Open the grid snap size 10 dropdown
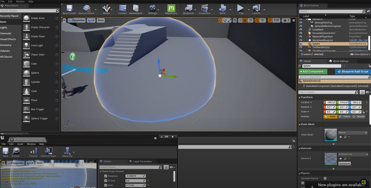This screenshot has height=188, width=371. tap(251, 20)
